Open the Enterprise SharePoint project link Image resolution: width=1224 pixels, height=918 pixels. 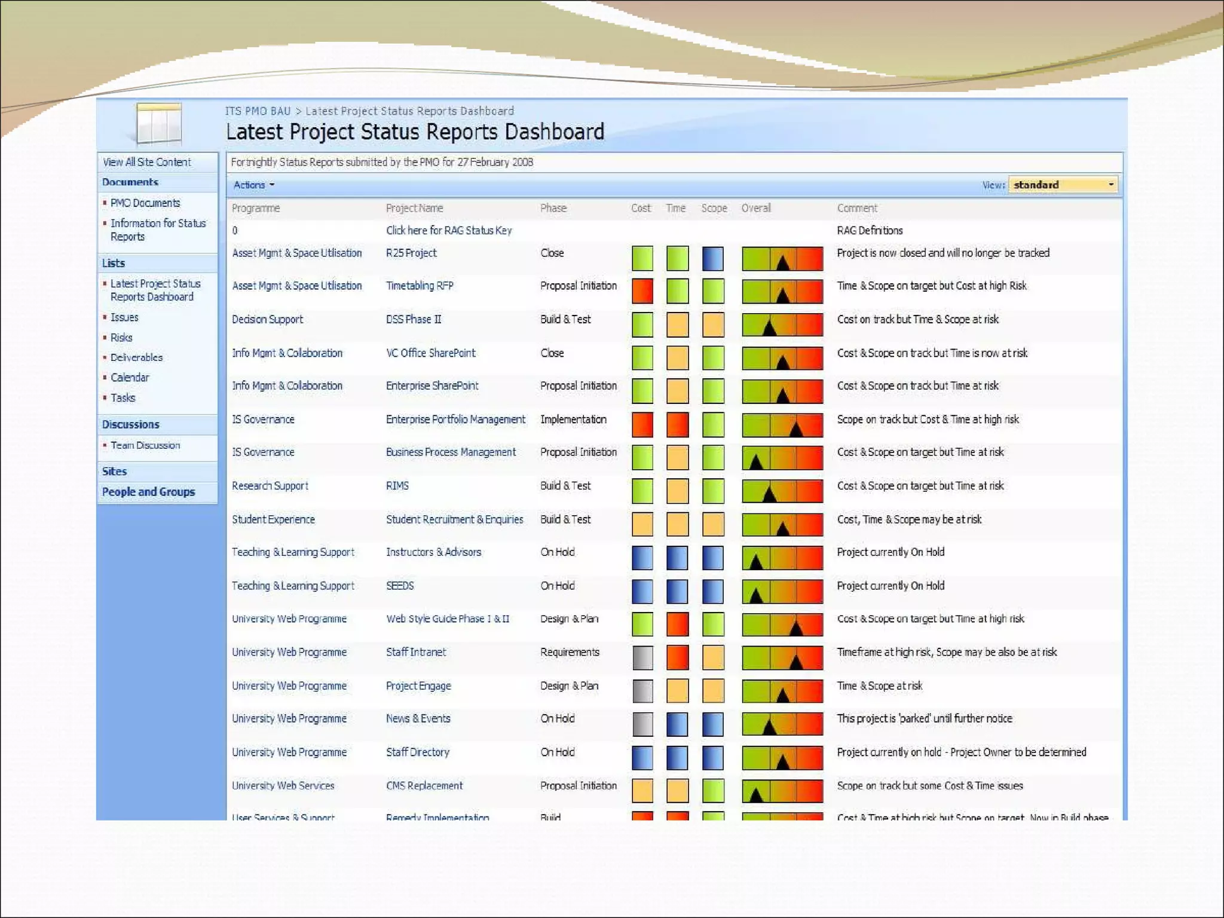tap(432, 385)
